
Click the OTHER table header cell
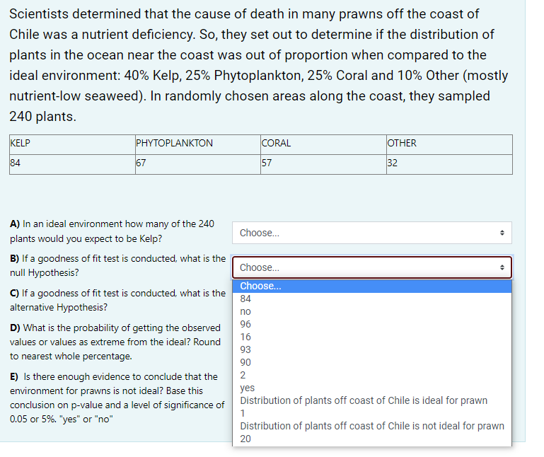[x=449, y=145]
